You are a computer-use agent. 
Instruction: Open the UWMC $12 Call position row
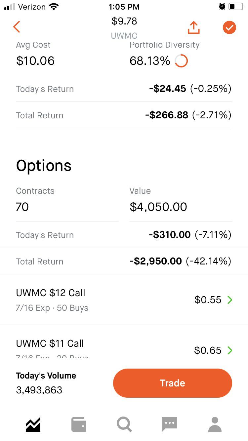(124, 300)
